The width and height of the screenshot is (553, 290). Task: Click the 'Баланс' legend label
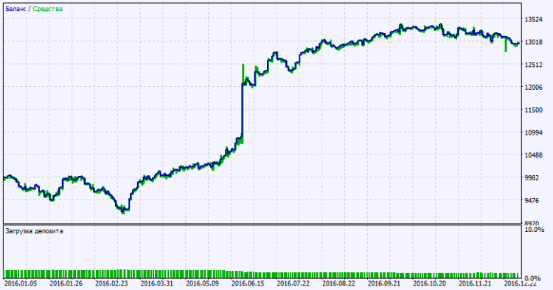(x=15, y=9)
